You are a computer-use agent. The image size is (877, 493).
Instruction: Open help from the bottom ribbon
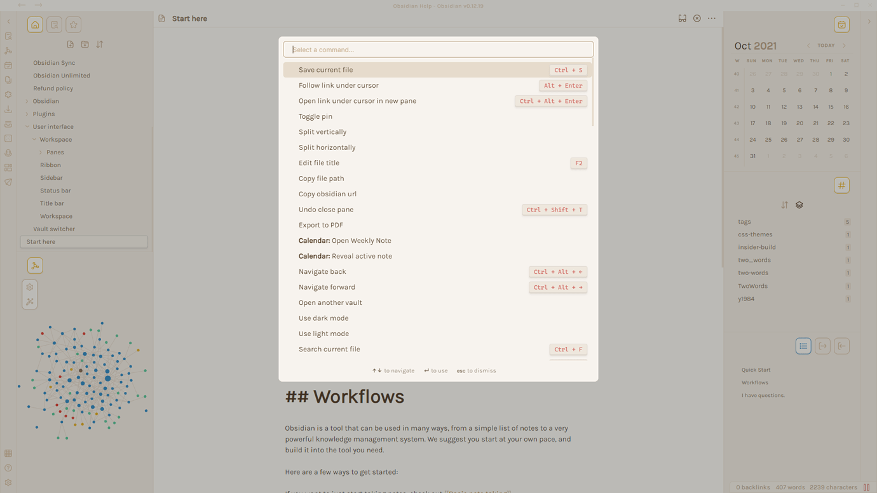pos(8,468)
